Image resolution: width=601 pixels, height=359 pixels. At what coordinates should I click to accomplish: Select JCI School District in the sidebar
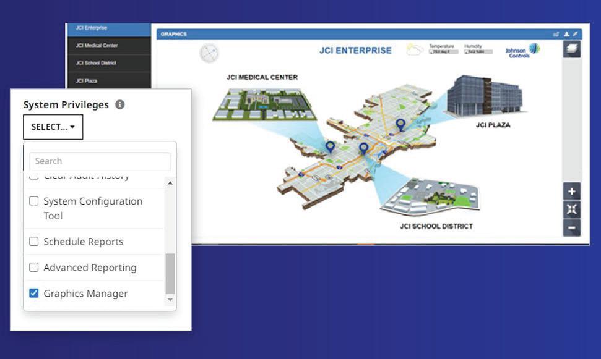click(x=109, y=63)
